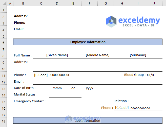Click the "dd" day cell
The height and width of the screenshot is (127, 166).
click(73, 88)
